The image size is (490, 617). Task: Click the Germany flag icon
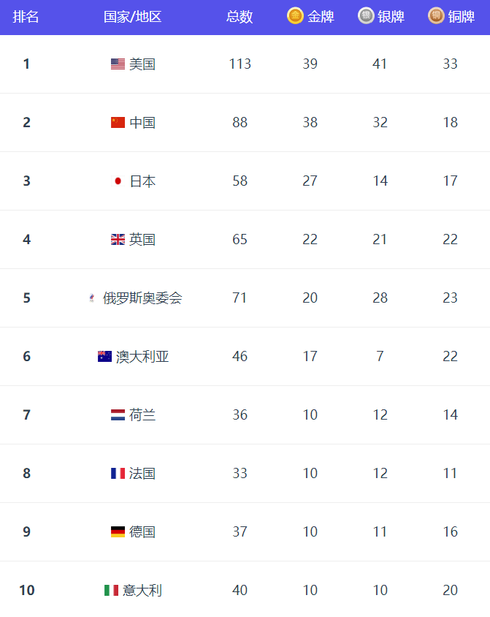point(118,532)
